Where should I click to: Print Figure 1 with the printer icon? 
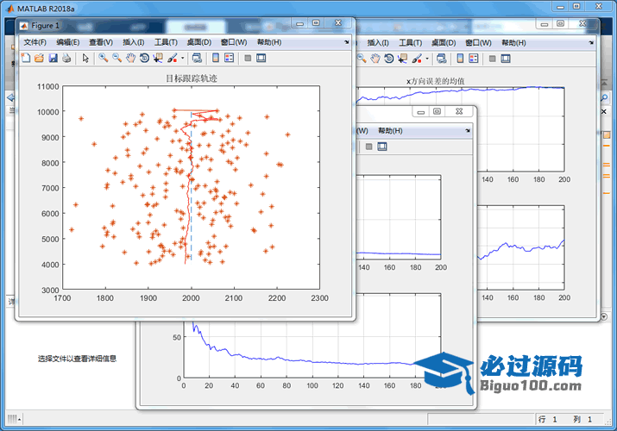66,58
